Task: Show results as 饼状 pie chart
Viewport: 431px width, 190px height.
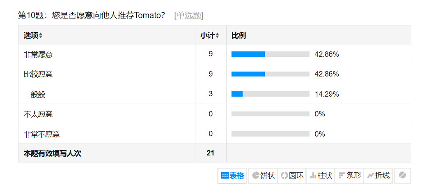Action: pos(263,176)
